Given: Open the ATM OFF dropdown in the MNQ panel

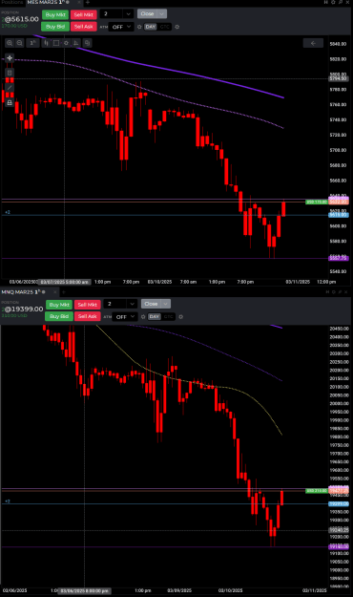Looking at the screenshot, I should pyautogui.click(x=125, y=317).
